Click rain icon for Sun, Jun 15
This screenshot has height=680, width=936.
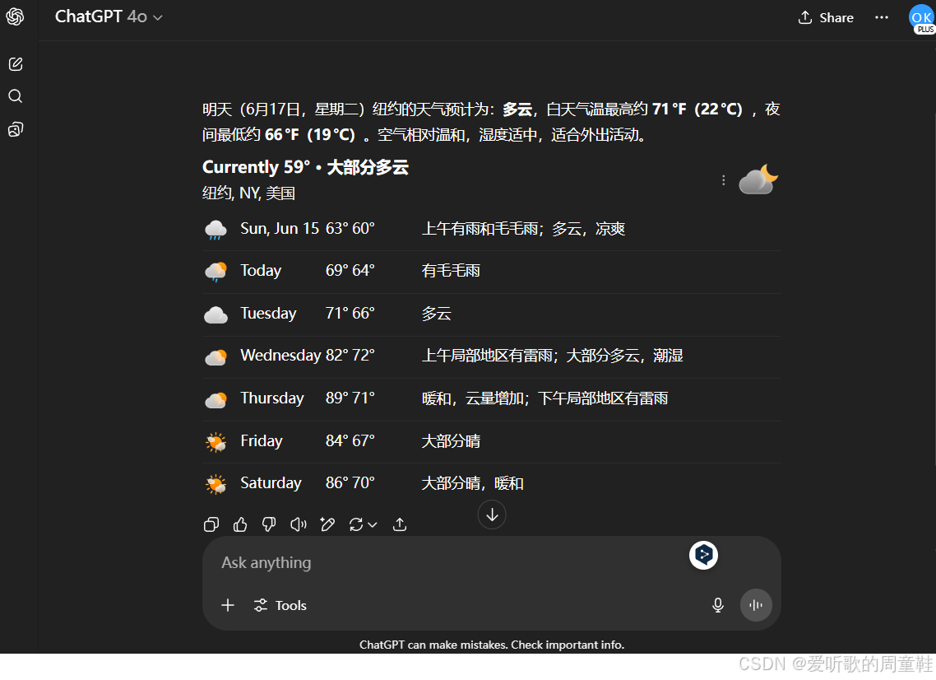click(215, 230)
